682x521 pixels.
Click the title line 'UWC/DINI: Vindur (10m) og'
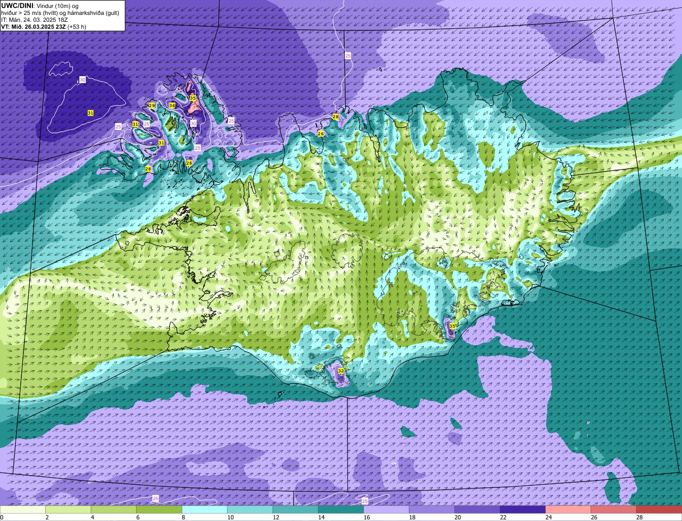[40, 5]
